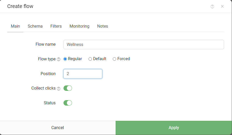Viewport: 232px width, 135px height.
Task: Click the Apply button
Action: pyautogui.click(x=174, y=128)
